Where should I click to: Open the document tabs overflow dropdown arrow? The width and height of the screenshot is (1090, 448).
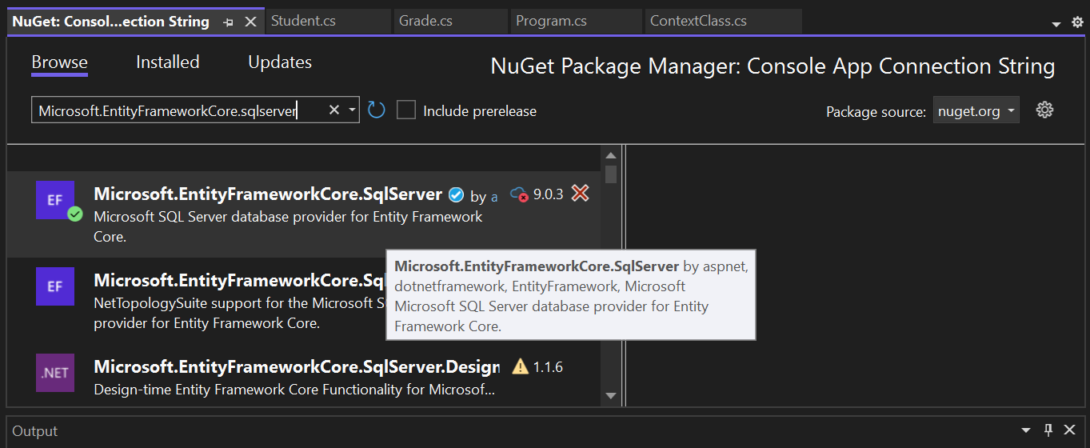(x=1056, y=24)
